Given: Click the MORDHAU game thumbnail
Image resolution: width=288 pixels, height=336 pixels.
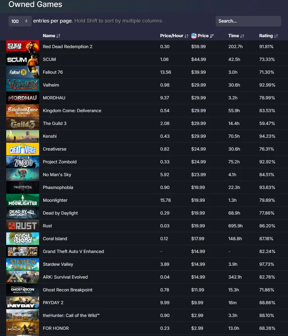Looking at the screenshot, I should pyautogui.click(x=23, y=98).
